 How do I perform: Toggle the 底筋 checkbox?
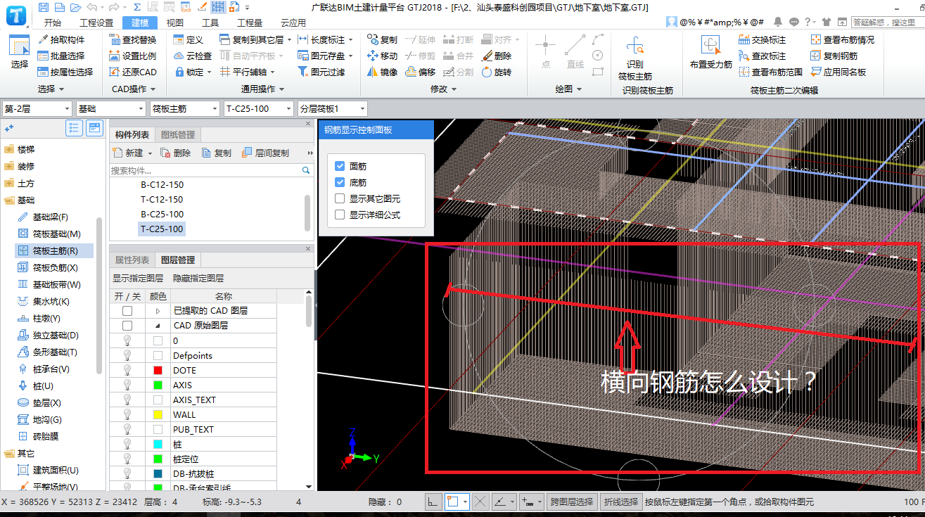pos(340,182)
